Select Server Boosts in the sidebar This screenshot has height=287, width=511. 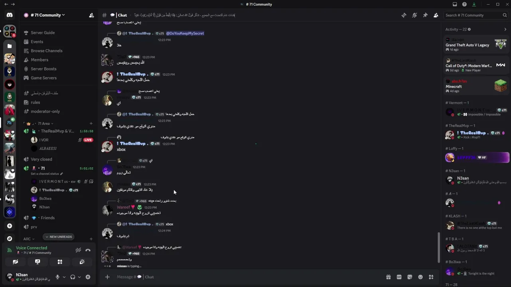click(44, 69)
